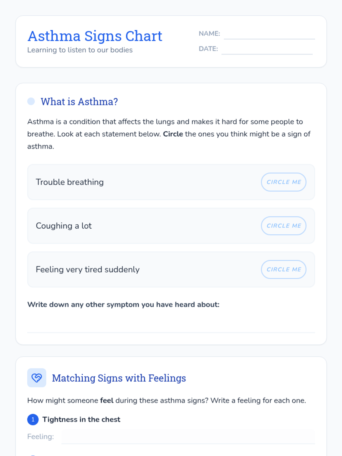This screenshot has height=456, width=342.
Task: Click the Trouble breathing statement text
Action: (70, 182)
